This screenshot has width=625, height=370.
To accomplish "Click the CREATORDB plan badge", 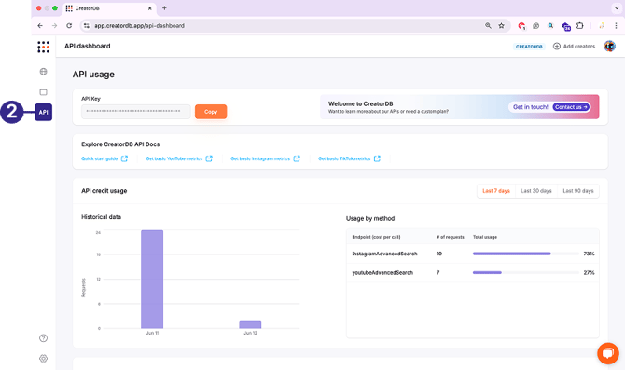I will [529, 47].
